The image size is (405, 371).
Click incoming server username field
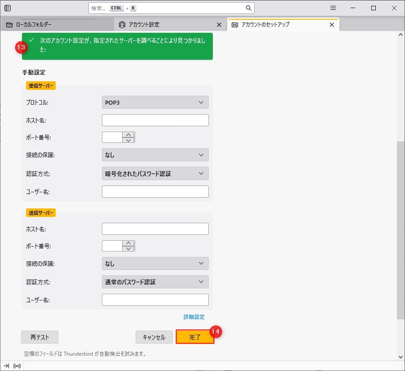pyautogui.click(x=155, y=191)
